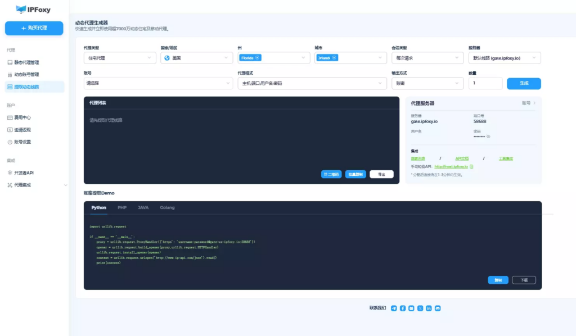Open the 服务器 dropdown with gate.ipfoxy.io
Image resolution: width=576 pixels, height=336 pixels.
(x=504, y=58)
